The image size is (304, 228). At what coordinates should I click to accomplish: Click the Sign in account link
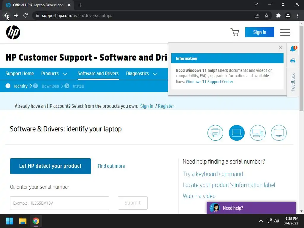pyautogui.click(x=147, y=106)
